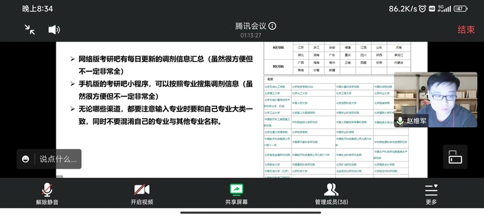Start sharing with 共享屏幕 icon
The image size is (484, 217).
pyautogui.click(x=237, y=194)
